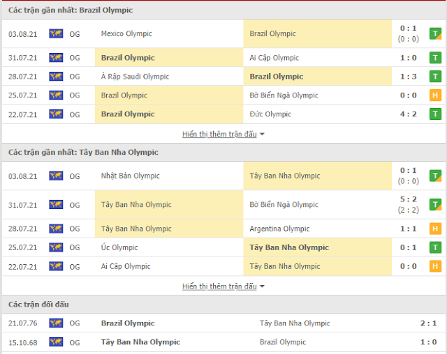Click the green T badge for Mexico Olympic match
This screenshot has height=354, width=447.
(435, 34)
